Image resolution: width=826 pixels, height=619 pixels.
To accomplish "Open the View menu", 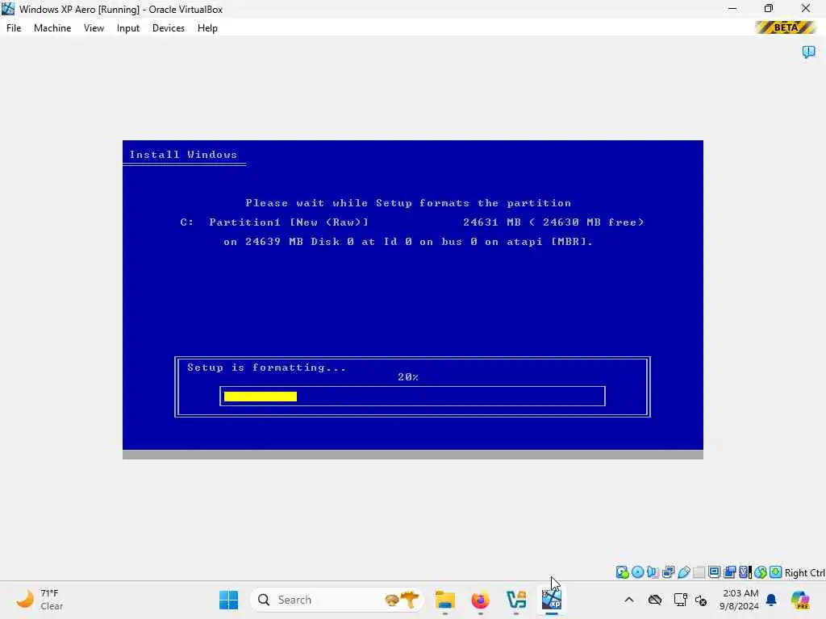I will pos(94,28).
